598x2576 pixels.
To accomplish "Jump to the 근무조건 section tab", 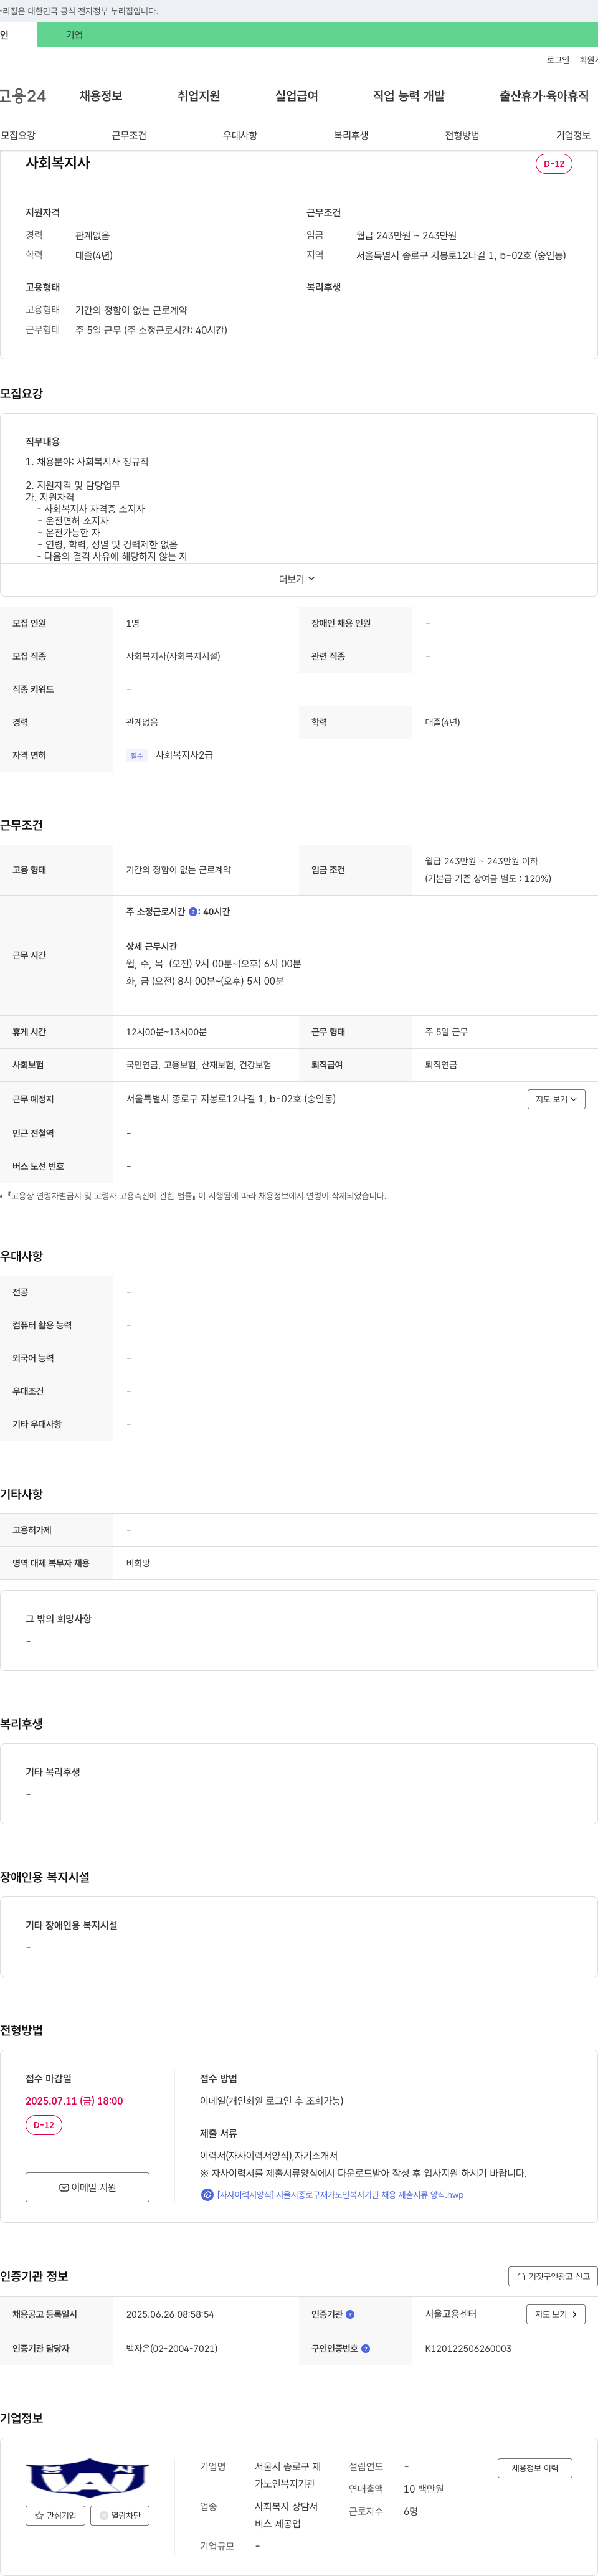I will (x=129, y=135).
